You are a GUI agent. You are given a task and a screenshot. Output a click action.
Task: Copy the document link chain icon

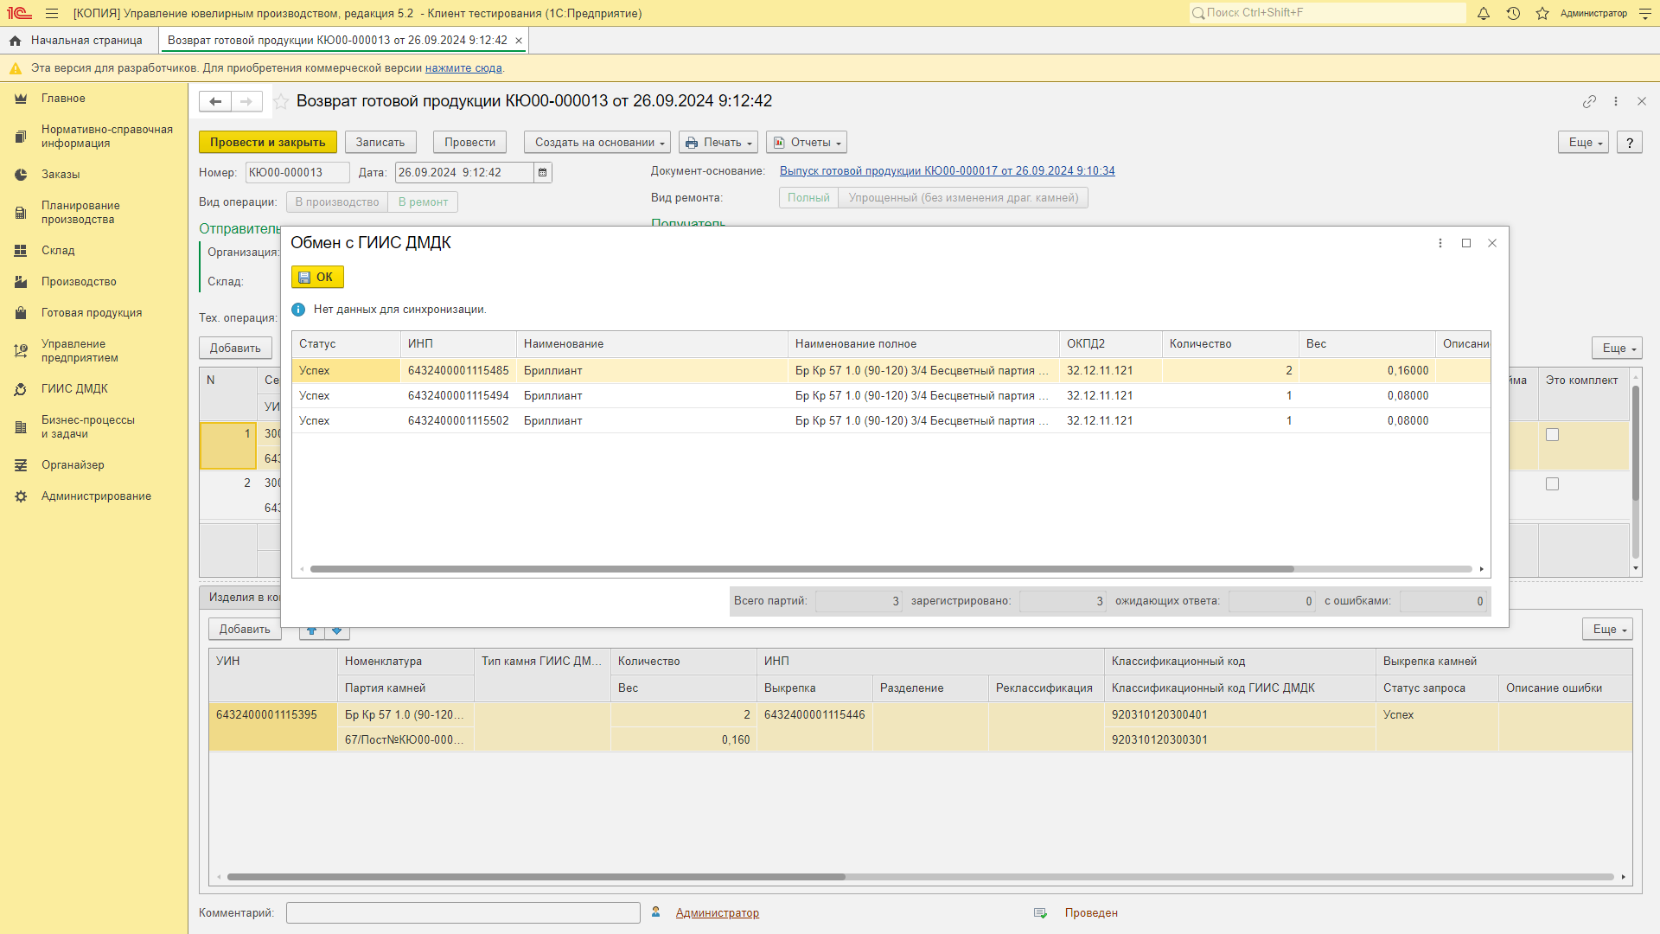point(1589,101)
